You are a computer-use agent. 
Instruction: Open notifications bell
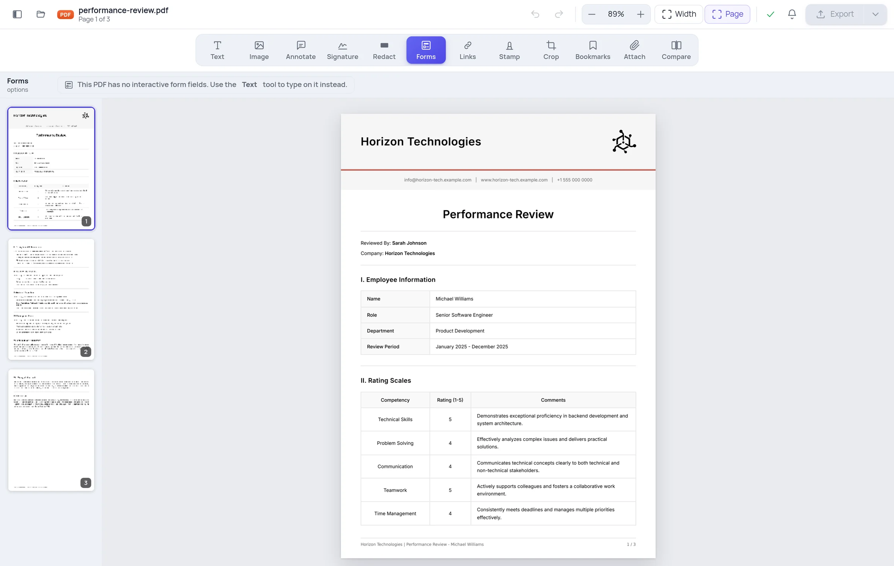(792, 14)
